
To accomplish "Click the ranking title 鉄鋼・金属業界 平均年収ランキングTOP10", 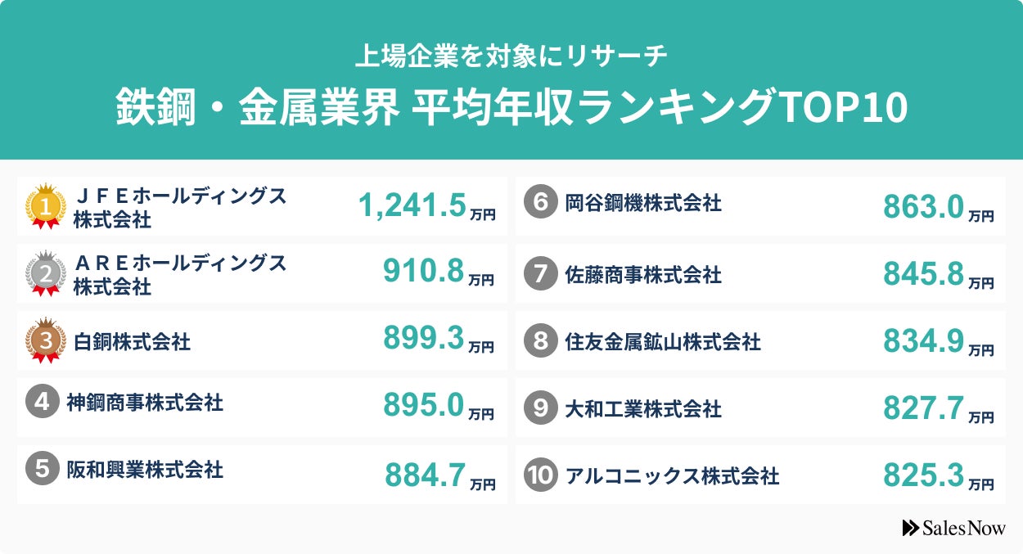I will click(x=511, y=106).
